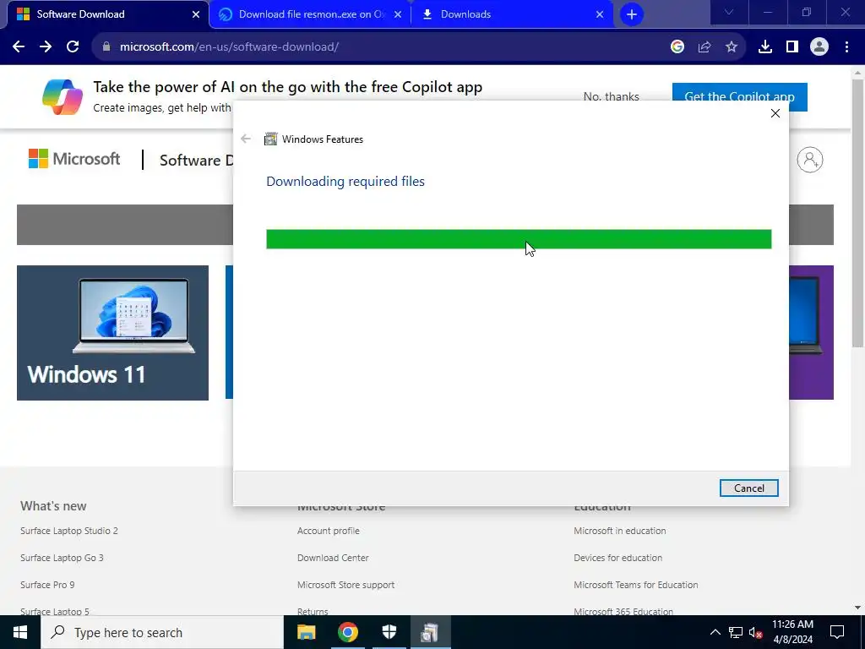
Task: Click the Downloading required files heading
Action: (x=345, y=182)
